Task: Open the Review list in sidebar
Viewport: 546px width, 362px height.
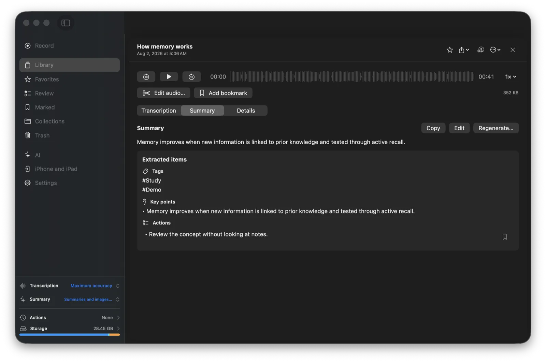Action: [x=70, y=93]
